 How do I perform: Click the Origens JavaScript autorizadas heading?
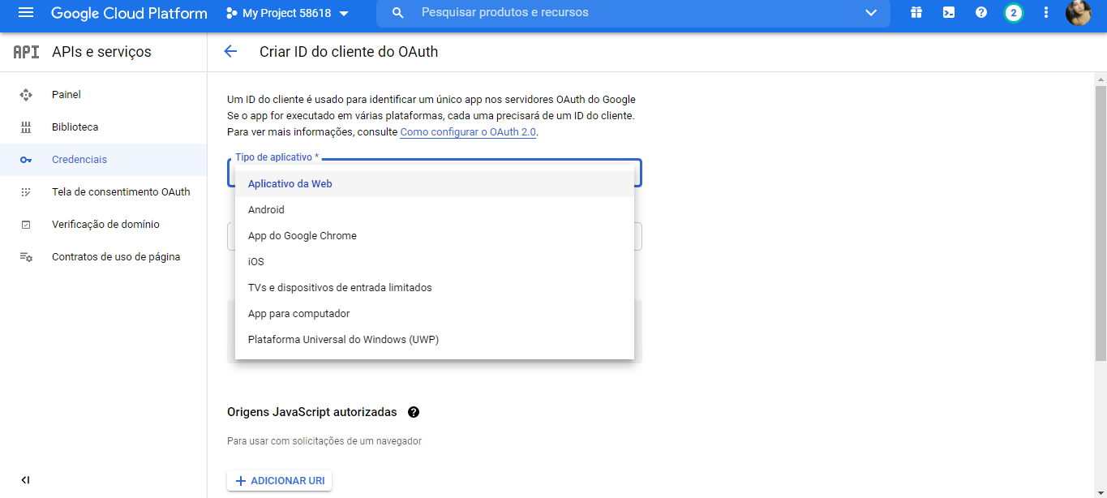312,412
